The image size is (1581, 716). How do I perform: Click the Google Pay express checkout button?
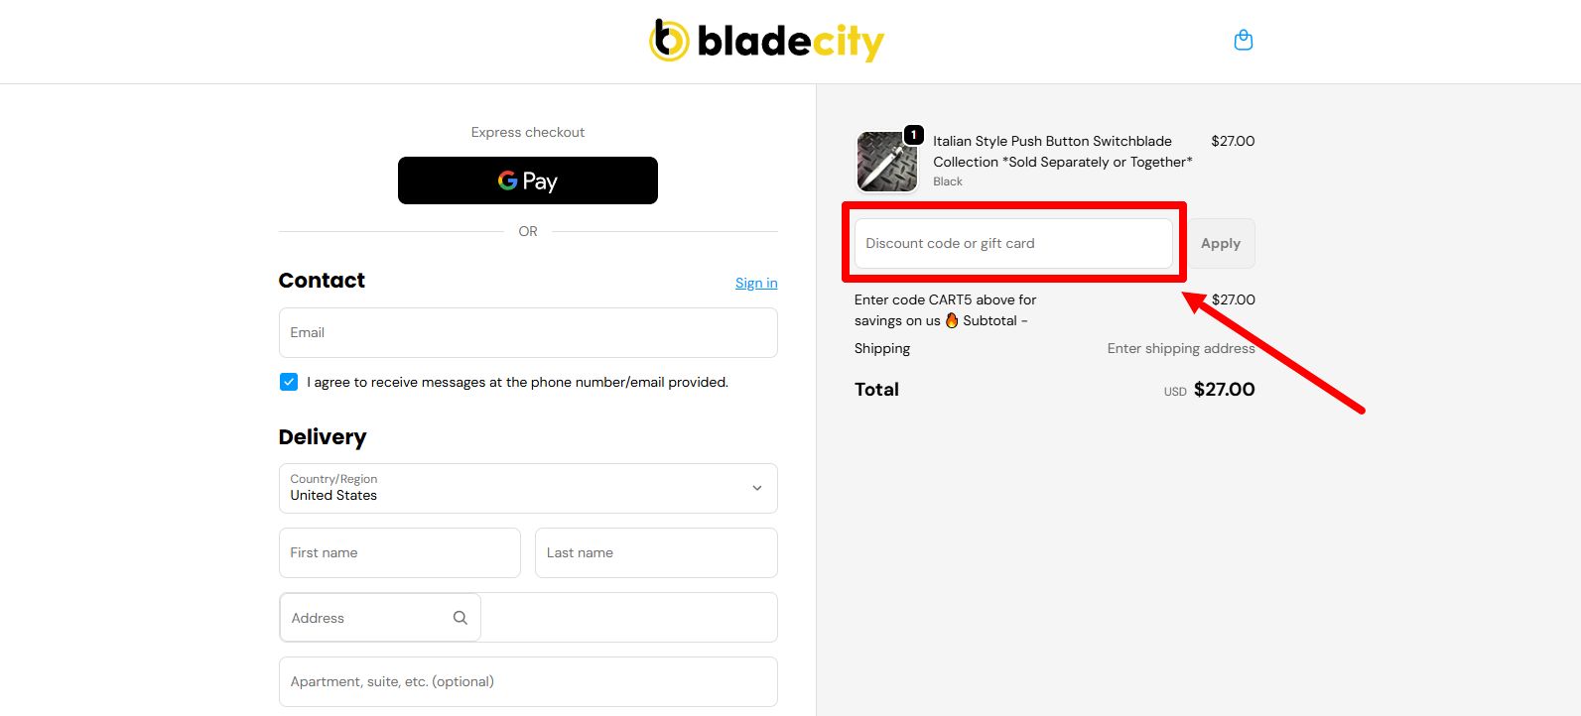[527, 180]
